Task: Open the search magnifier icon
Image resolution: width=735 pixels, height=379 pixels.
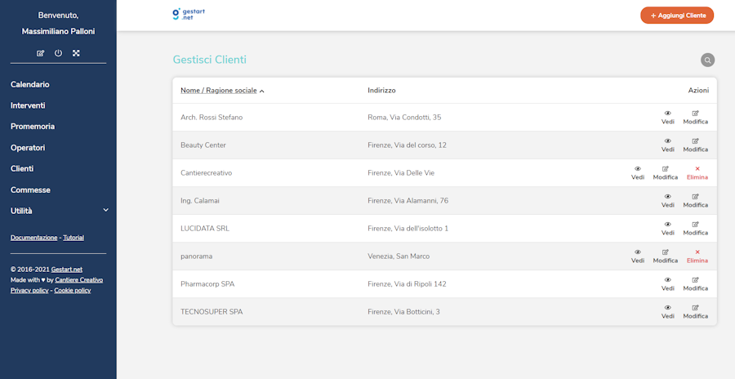Action: click(708, 60)
